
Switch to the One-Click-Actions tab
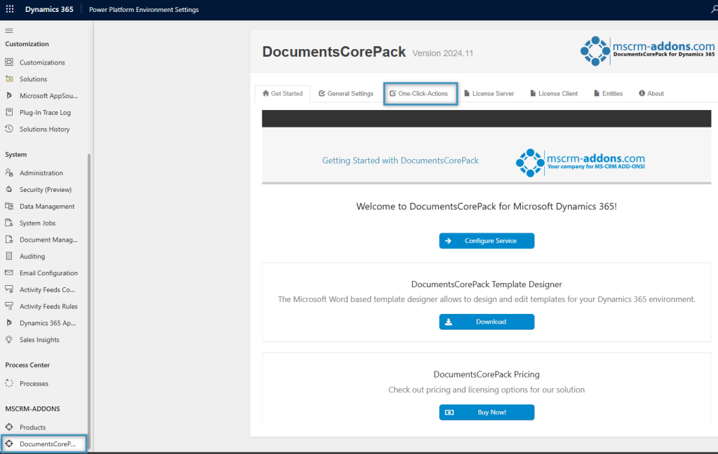pos(420,93)
